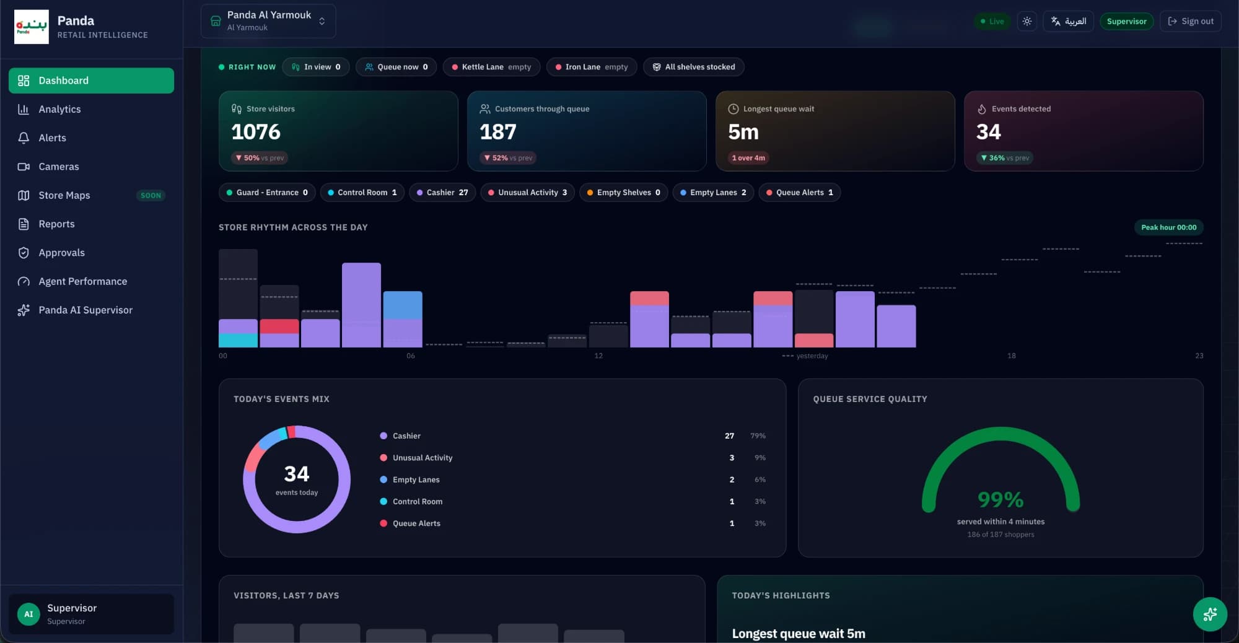Click the people icon on Customers through queue
1239x643 pixels.
(x=485, y=108)
